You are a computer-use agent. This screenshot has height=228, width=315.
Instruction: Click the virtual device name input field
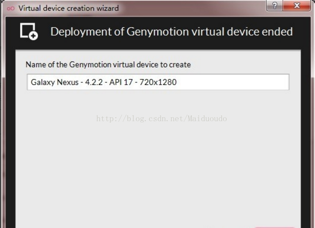[x=158, y=82]
